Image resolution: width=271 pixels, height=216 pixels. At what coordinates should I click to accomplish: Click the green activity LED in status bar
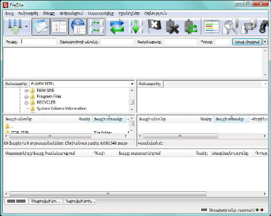[x=257, y=210]
